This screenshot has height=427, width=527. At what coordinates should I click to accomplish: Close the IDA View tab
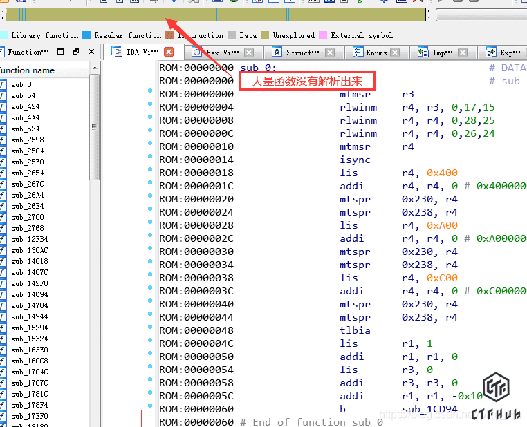click(x=169, y=52)
